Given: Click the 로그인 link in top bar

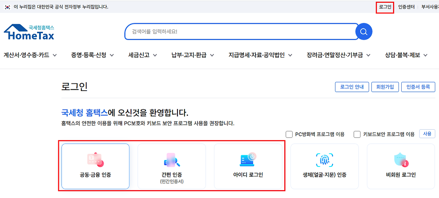Looking at the screenshot, I should coord(385,7).
